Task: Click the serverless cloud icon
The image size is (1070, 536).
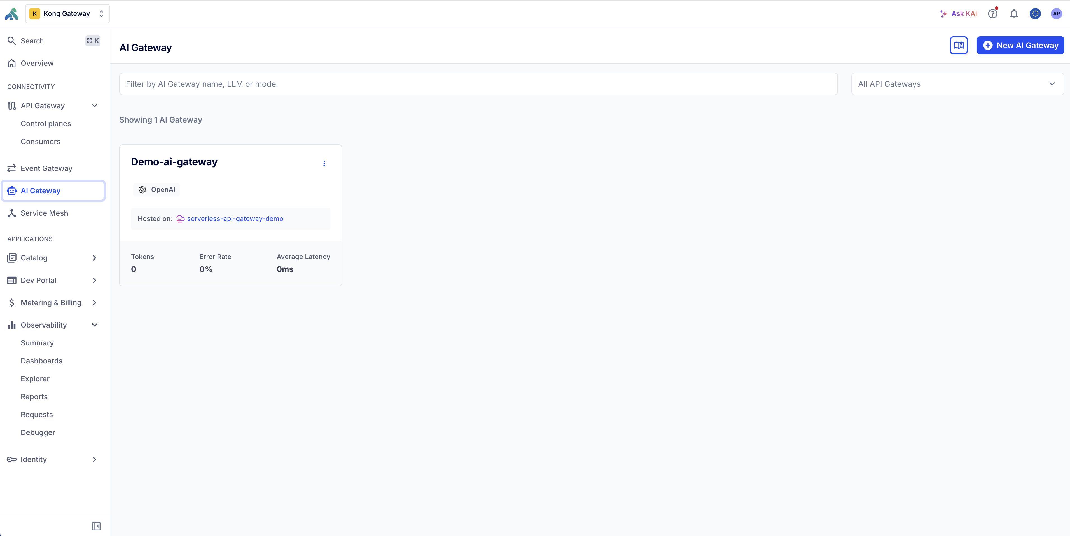Action: click(180, 219)
